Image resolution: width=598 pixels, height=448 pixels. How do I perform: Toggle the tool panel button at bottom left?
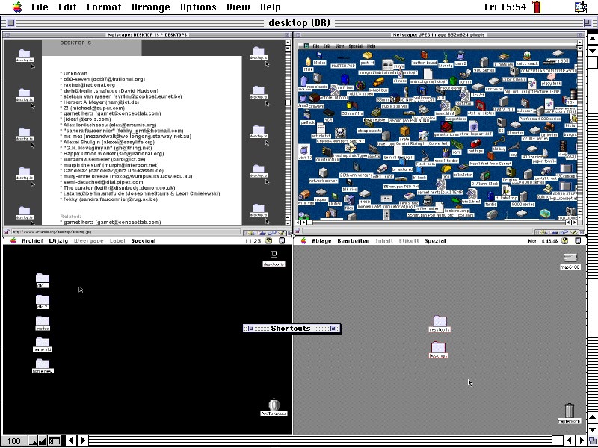[55, 441]
